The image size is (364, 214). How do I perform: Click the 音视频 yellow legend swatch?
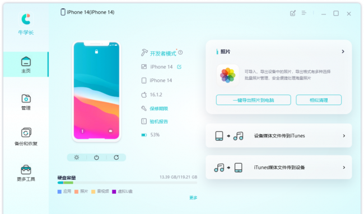pos(94,192)
